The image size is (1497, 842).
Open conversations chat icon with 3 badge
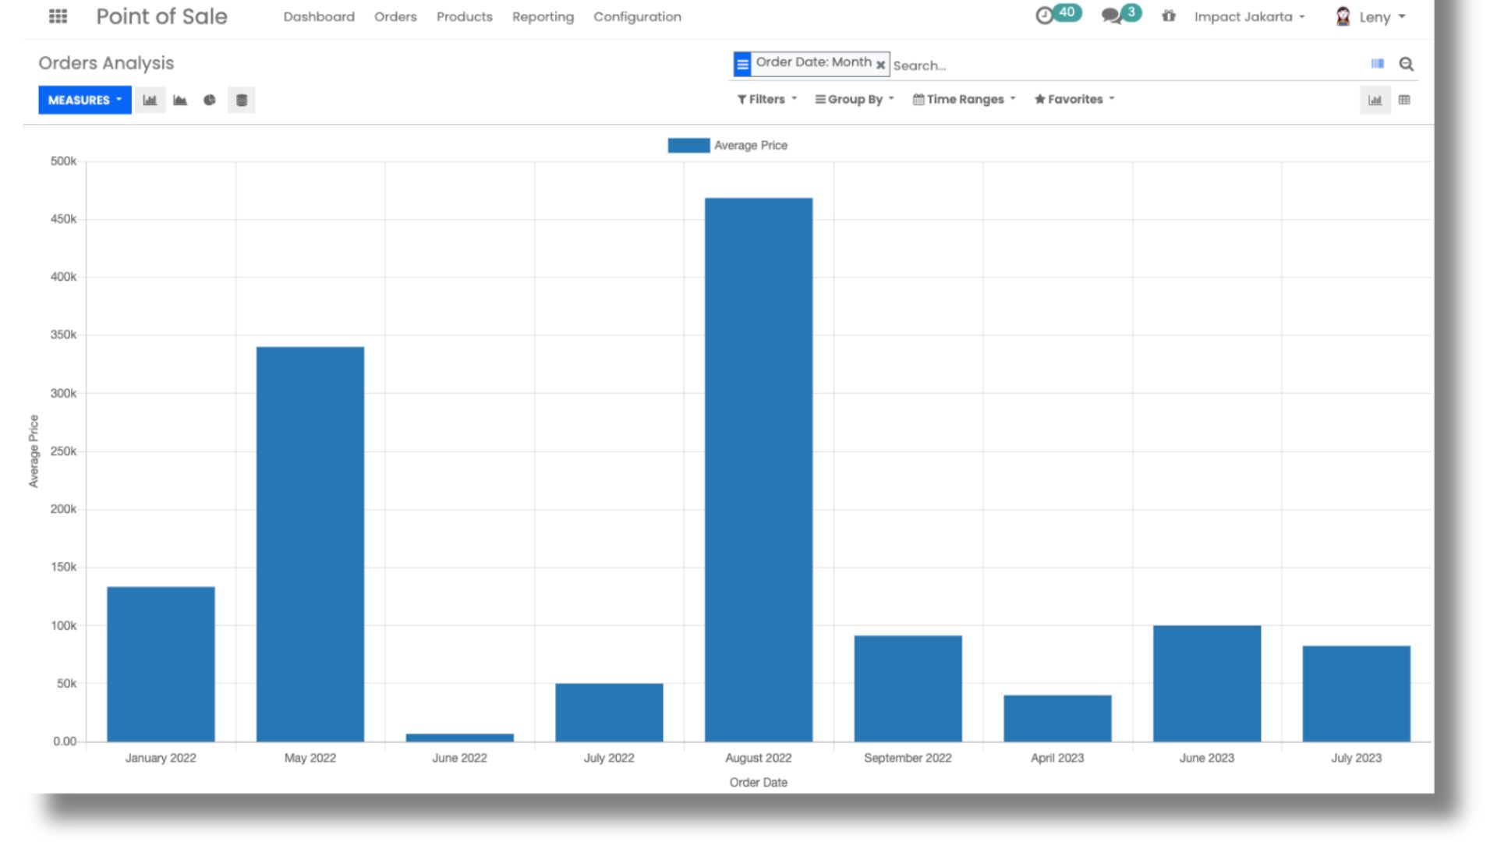click(x=1121, y=15)
